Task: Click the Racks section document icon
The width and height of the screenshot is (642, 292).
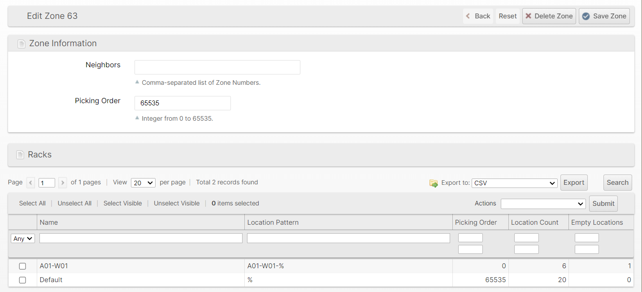Action: [20, 155]
